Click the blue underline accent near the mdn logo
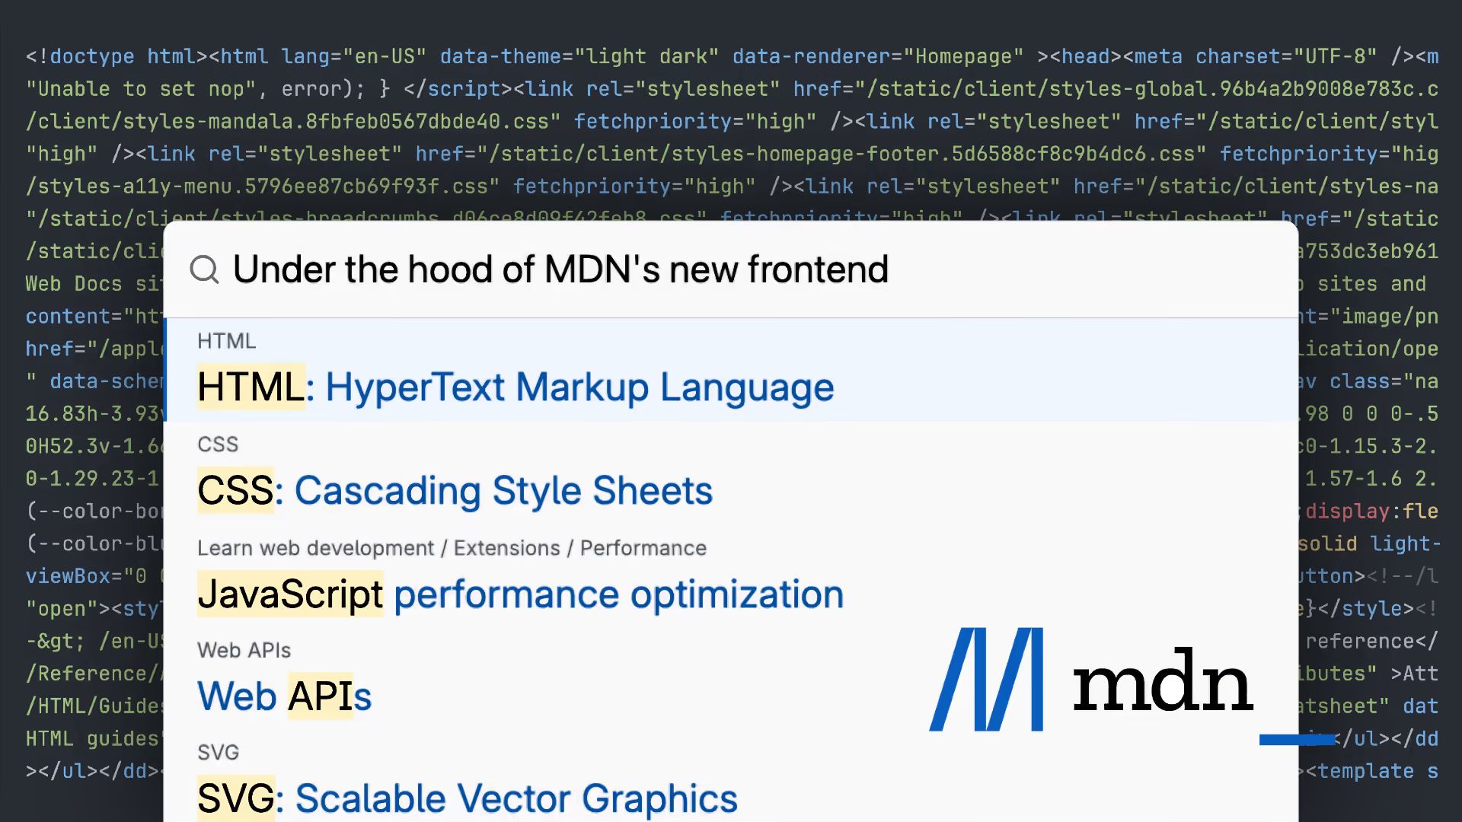Image resolution: width=1462 pixels, height=822 pixels. [1297, 738]
